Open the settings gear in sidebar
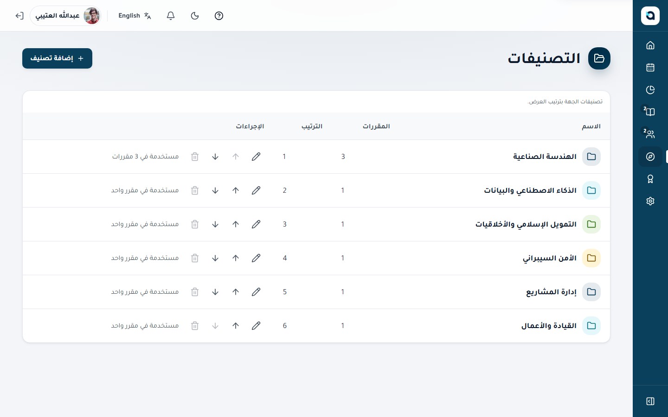Image resolution: width=668 pixels, height=417 pixels. 650,201
